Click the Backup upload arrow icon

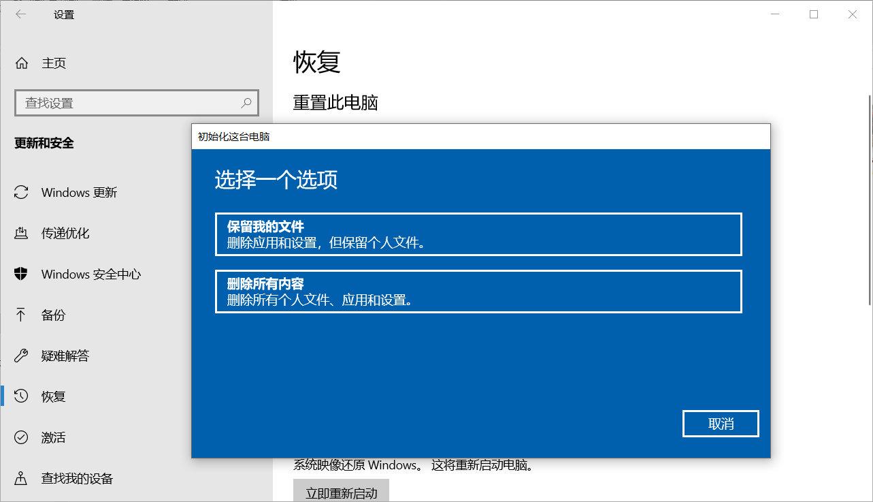pos(22,315)
